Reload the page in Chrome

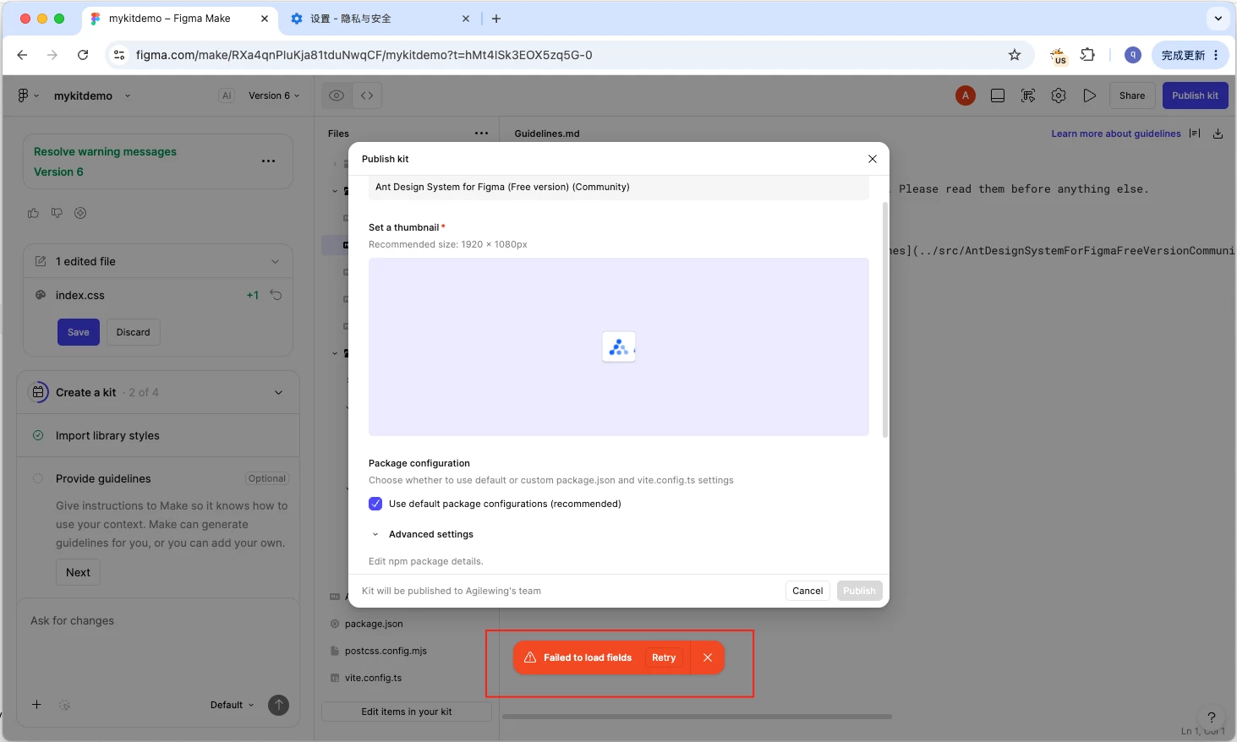pyautogui.click(x=83, y=55)
